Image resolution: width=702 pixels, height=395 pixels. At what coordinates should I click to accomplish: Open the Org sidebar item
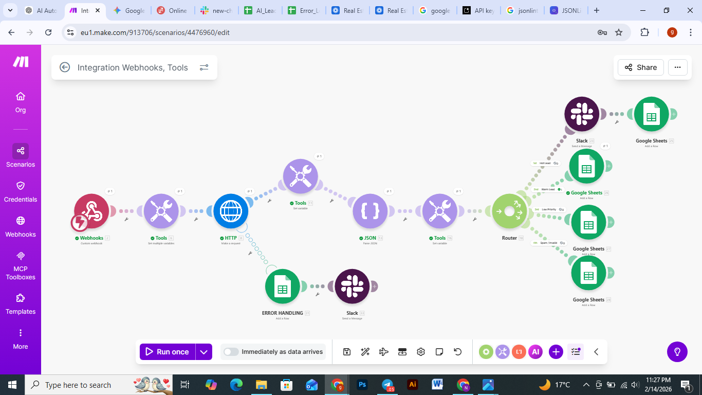point(21,102)
